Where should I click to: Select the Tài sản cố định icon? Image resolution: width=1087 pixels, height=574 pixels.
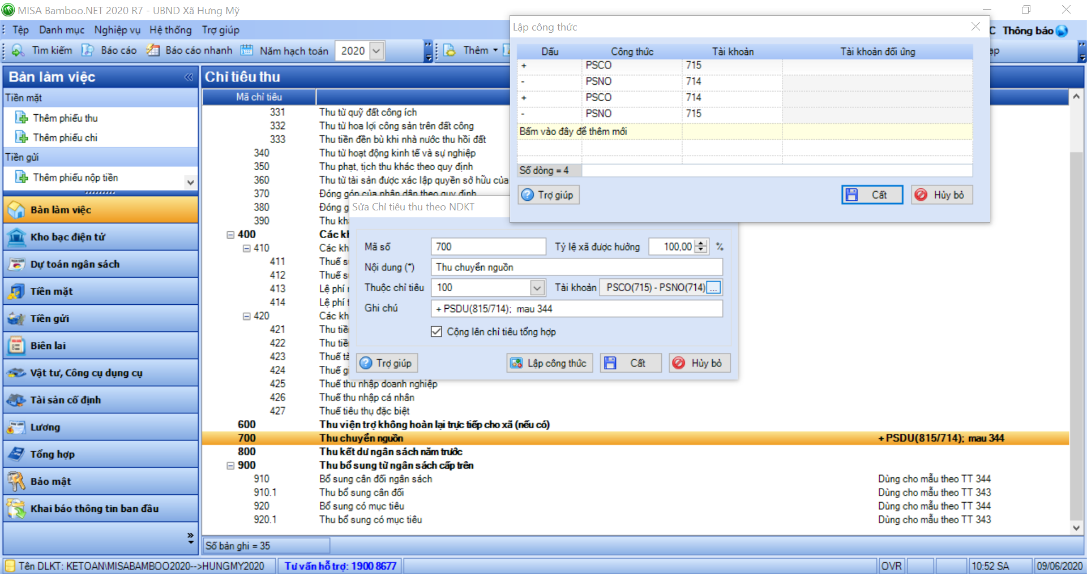(16, 400)
